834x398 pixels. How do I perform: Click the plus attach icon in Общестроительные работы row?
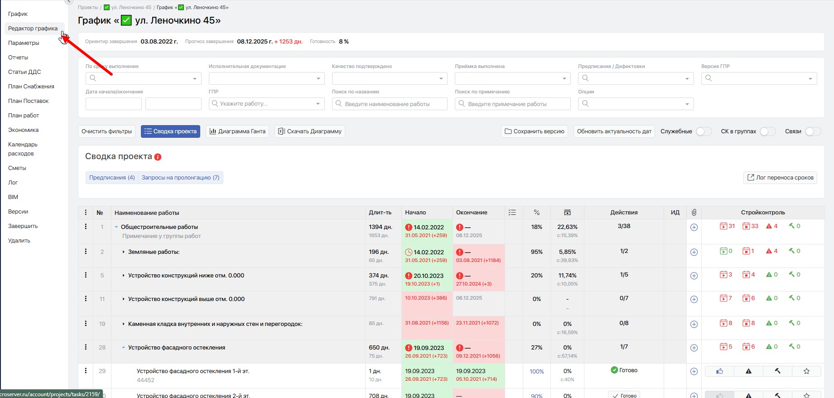tap(694, 227)
